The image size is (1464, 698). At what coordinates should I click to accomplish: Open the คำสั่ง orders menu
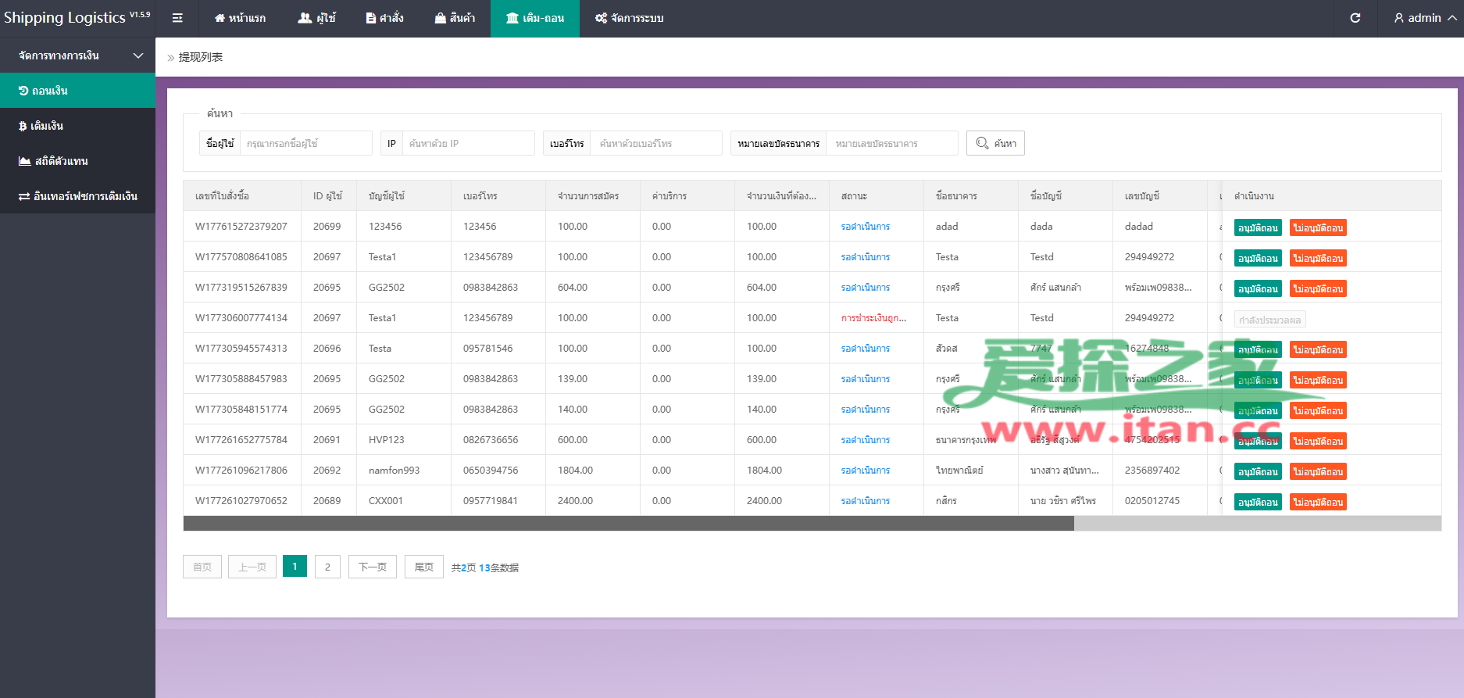385,18
